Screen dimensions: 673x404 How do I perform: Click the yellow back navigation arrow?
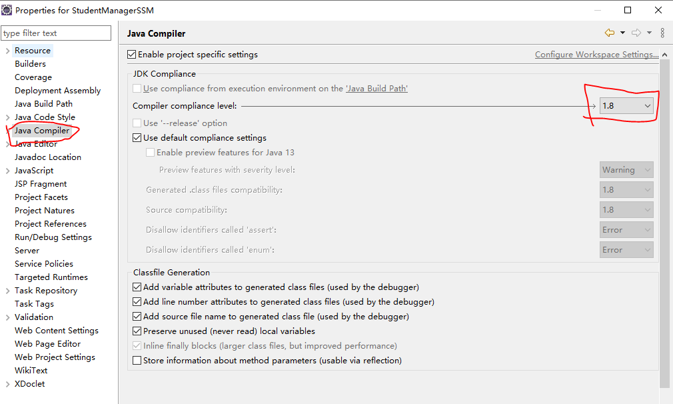[x=610, y=33]
